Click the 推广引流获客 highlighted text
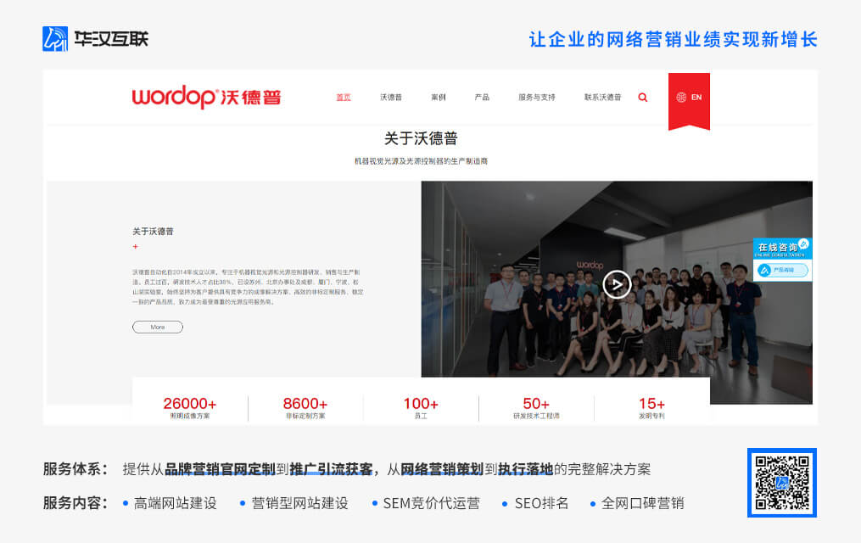The width and height of the screenshot is (861, 543). point(331,469)
